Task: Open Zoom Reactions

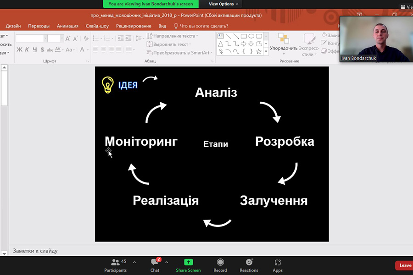Action: (249, 265)
